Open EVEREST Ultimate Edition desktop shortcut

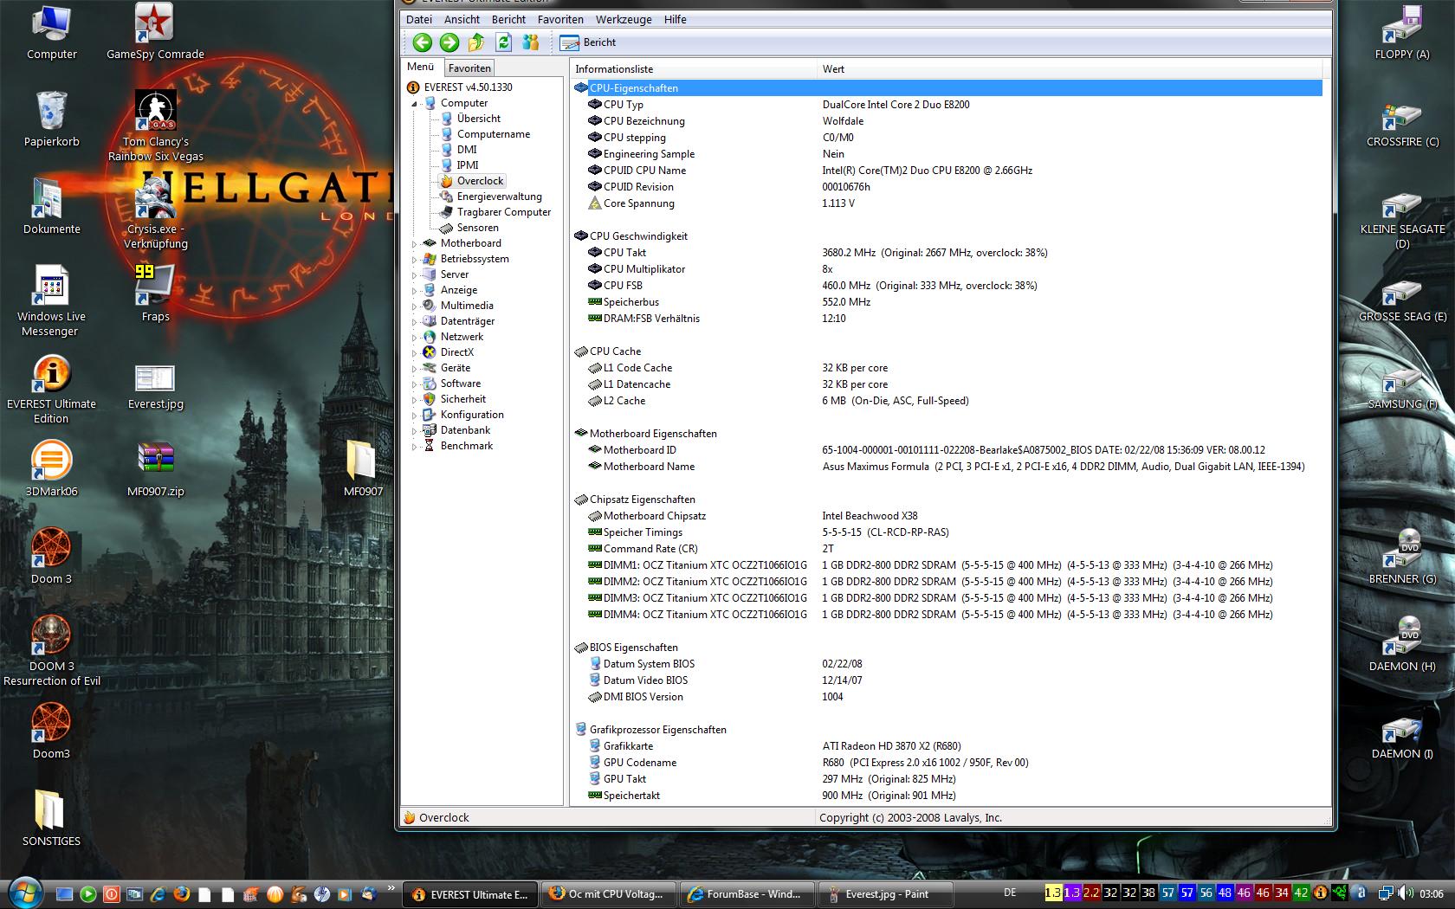[51, 389]
